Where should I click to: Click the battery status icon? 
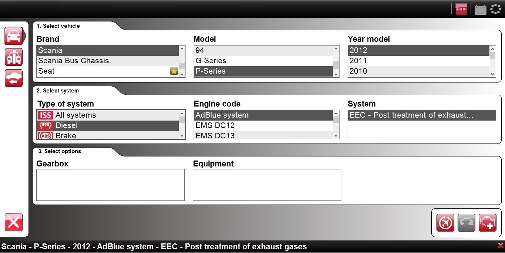pos(480,9)
